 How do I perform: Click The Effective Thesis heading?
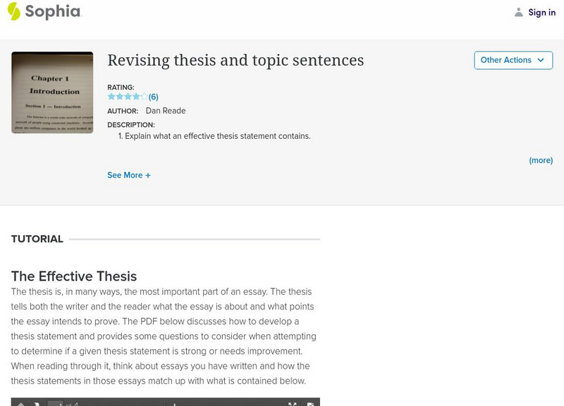pyautogui.click(x=74, y=276)
